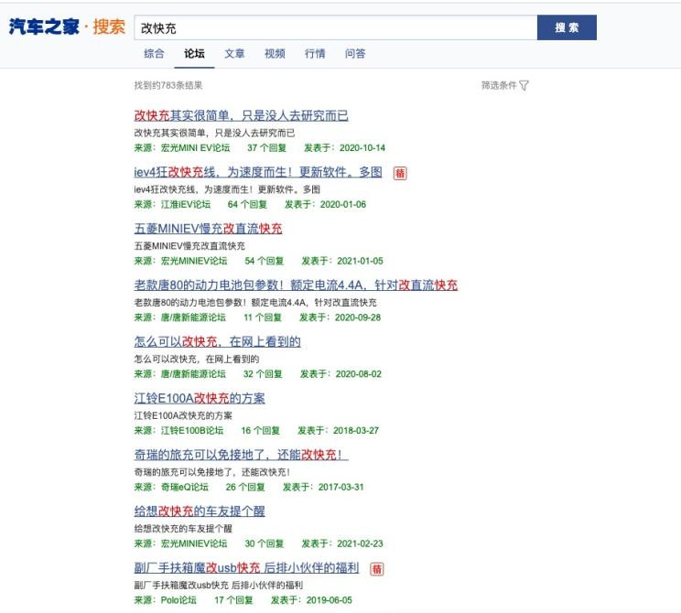
Task: Focus the search box containing 改快充
Action: (335, 27)
